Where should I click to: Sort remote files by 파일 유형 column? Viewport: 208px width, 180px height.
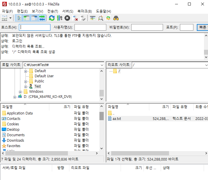(182, 107)
